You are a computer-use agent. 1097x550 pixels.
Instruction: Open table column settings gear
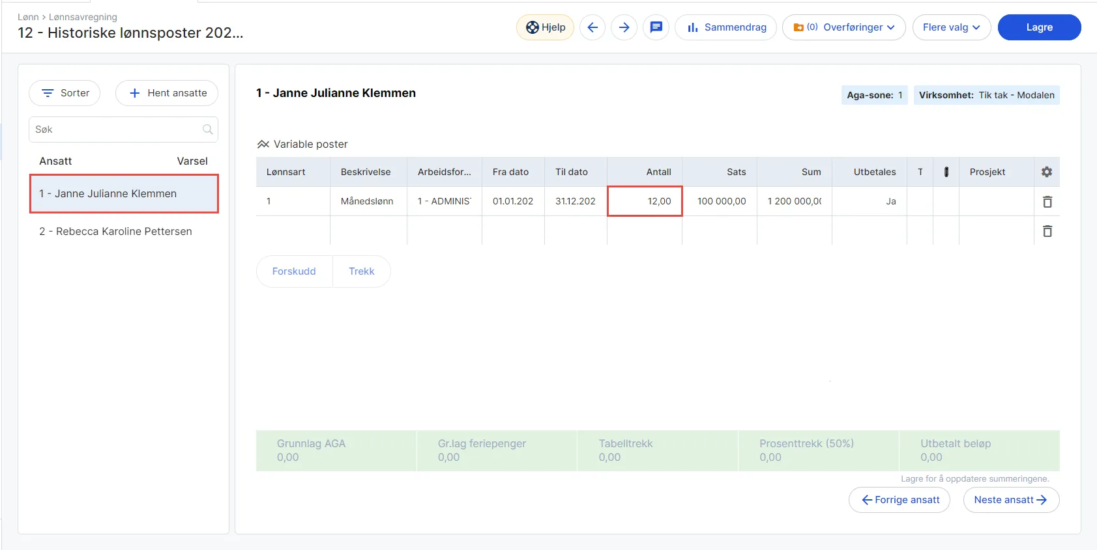click(x=1046, y=172)
